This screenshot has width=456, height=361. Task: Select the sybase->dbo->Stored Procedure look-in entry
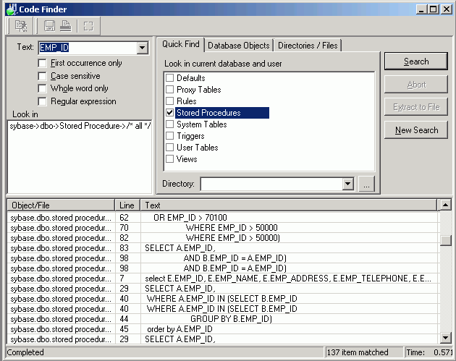[x=80, y=126]
